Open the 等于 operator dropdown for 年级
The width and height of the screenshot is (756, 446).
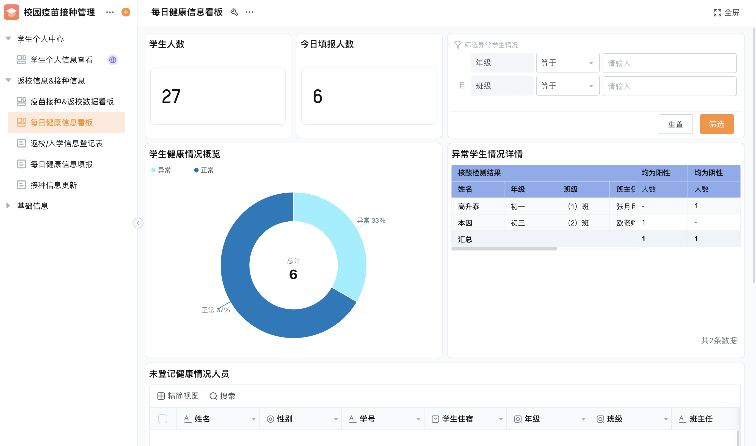pyautogui.click(x=568, y=63)
